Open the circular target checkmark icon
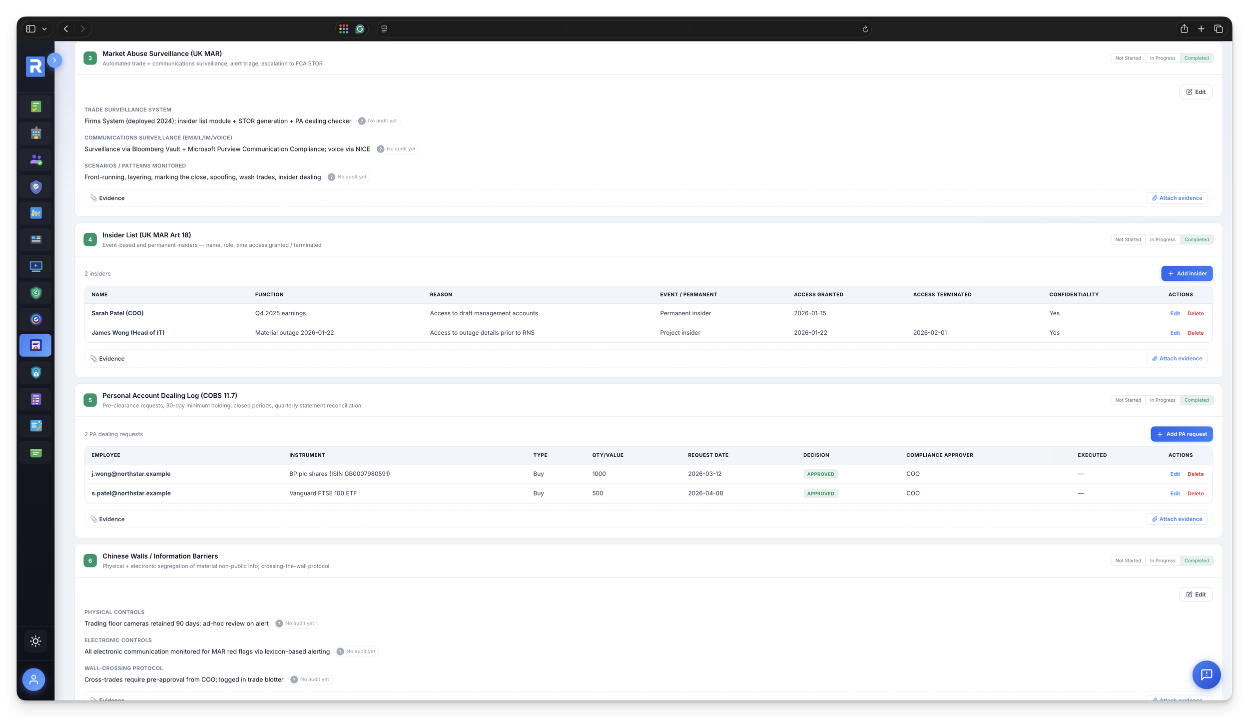 (35, 319)
